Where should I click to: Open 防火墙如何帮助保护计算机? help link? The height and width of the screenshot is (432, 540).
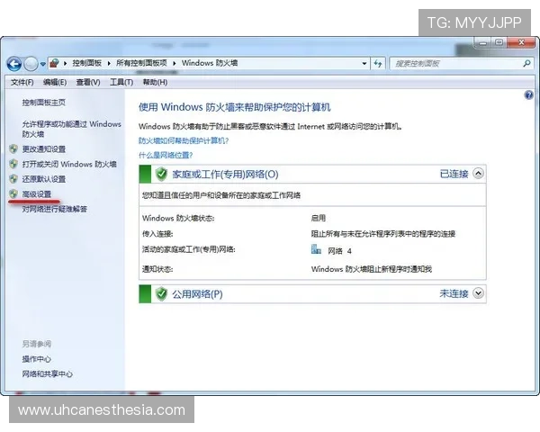coord(184,141)
